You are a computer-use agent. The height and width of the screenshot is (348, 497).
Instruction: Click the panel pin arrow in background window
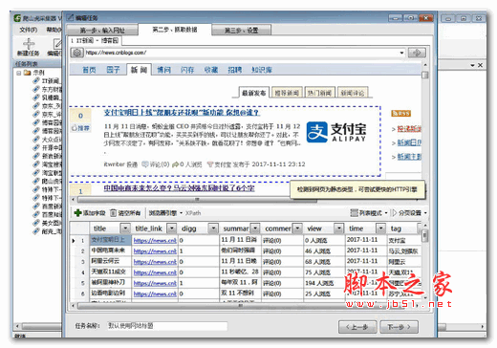click(x=473, y=65)
